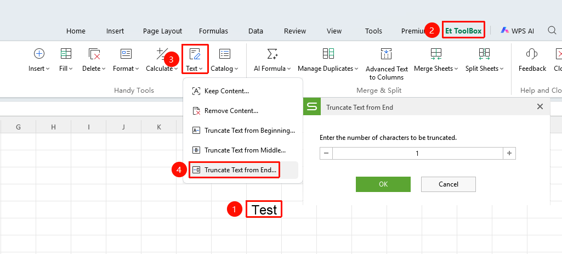
Task: Select Truncate Text from Beginning
Action: [x=243, y=131]
